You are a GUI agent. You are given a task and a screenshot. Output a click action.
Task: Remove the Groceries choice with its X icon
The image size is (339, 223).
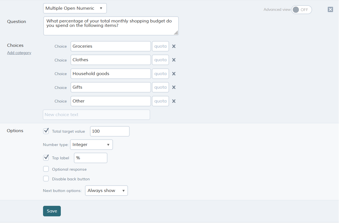pos(174,46)
